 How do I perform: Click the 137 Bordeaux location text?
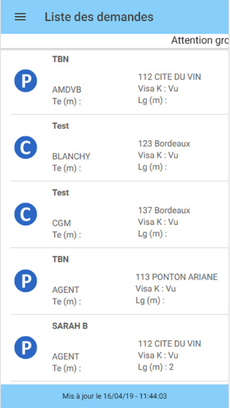164,210
